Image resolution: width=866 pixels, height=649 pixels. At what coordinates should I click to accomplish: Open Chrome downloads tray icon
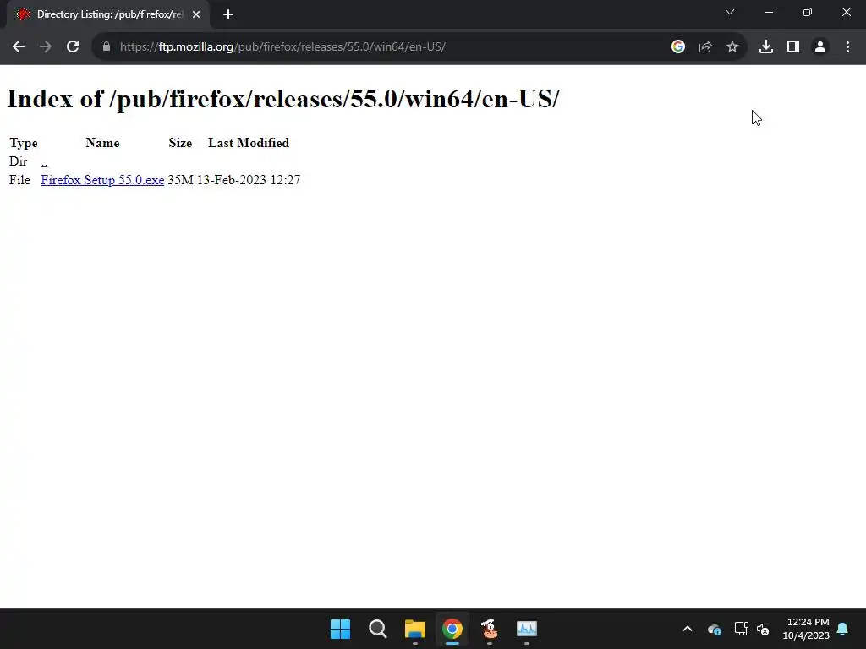click(766, 47)
